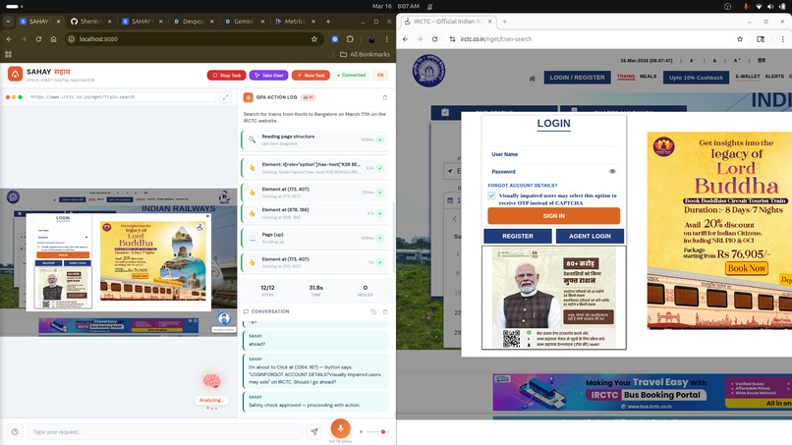The width and height of the screenshot is (792, 445).
Task: Open the TRAINS menu on IRCTC
Action: (626, 77)
